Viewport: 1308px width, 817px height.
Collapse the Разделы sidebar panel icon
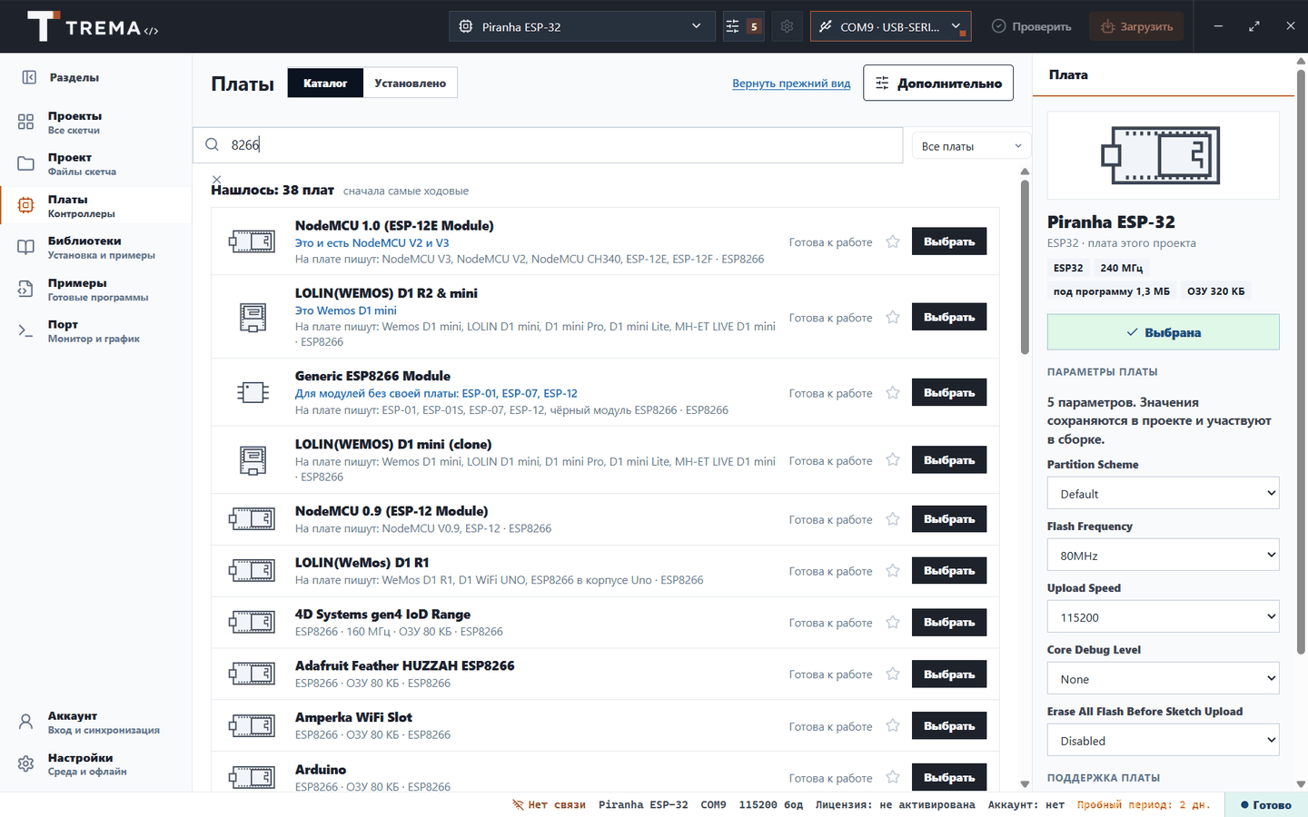pyautogui.click(x=29, y=78)
